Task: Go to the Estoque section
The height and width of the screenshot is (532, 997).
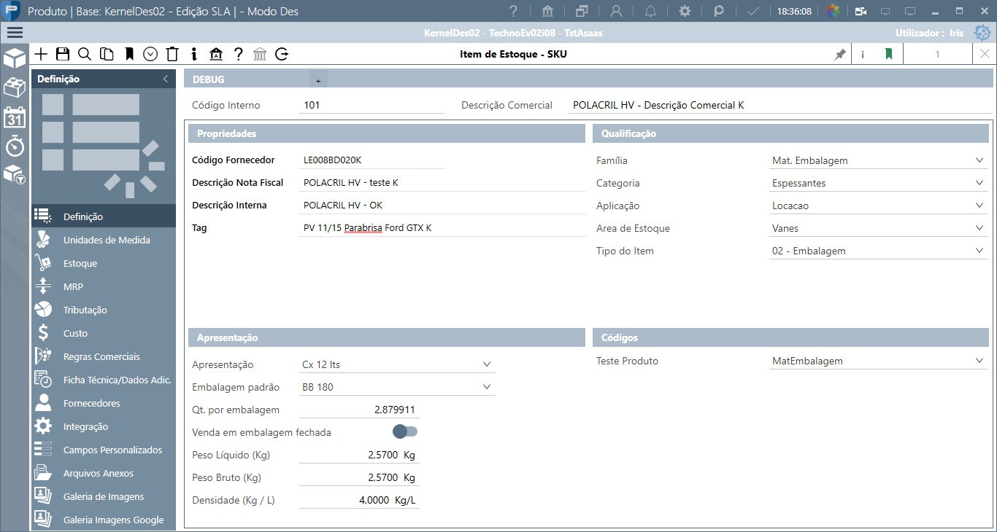Action: coord(103,263)
